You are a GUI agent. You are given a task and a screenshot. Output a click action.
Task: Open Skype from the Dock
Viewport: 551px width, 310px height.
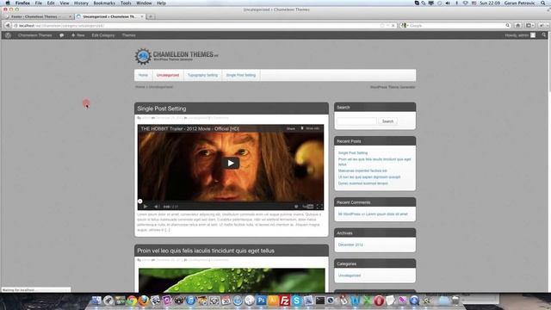[296, 301]
